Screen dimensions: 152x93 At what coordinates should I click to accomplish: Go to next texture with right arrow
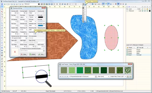click(65, 77)
